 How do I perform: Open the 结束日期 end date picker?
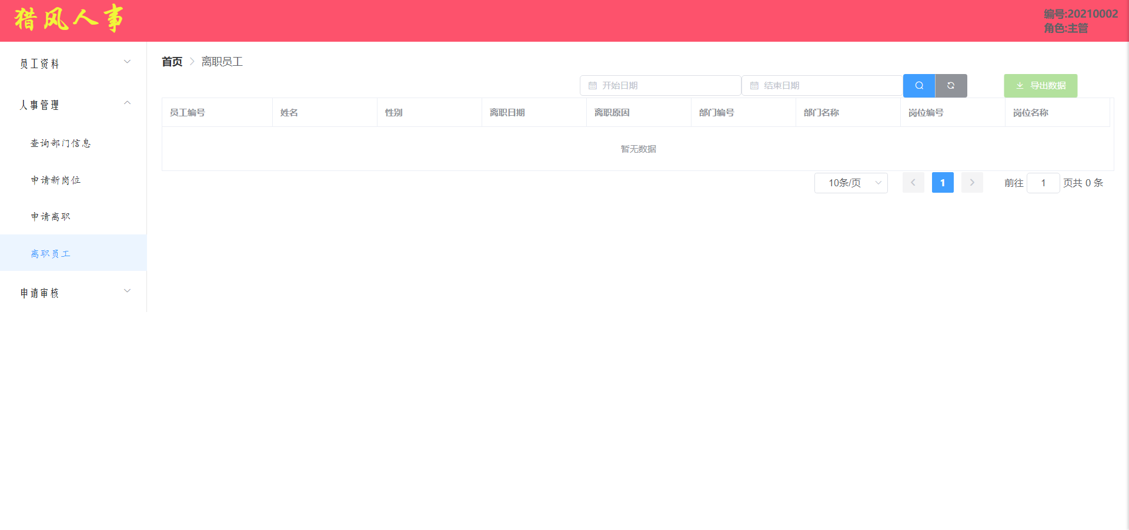[822, 86]
